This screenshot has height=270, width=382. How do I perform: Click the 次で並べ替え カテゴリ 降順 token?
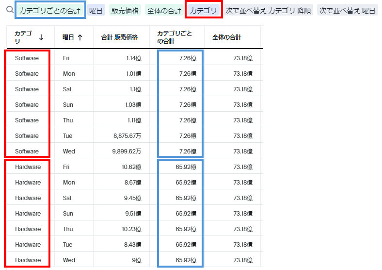click(x=269, y=10)
